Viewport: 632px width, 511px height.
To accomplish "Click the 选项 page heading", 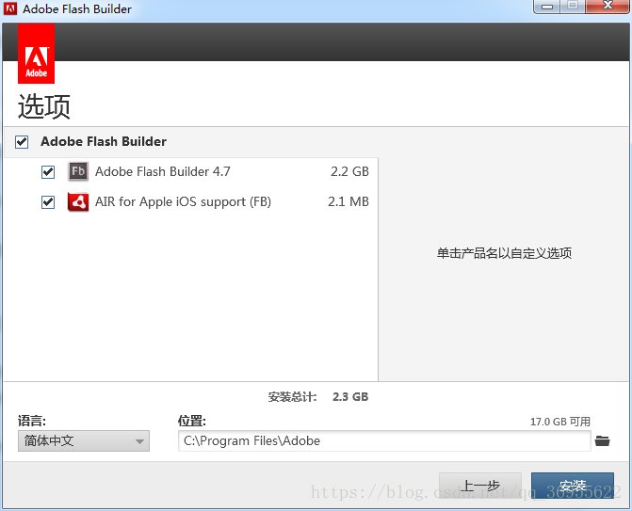I will (44, 106).
